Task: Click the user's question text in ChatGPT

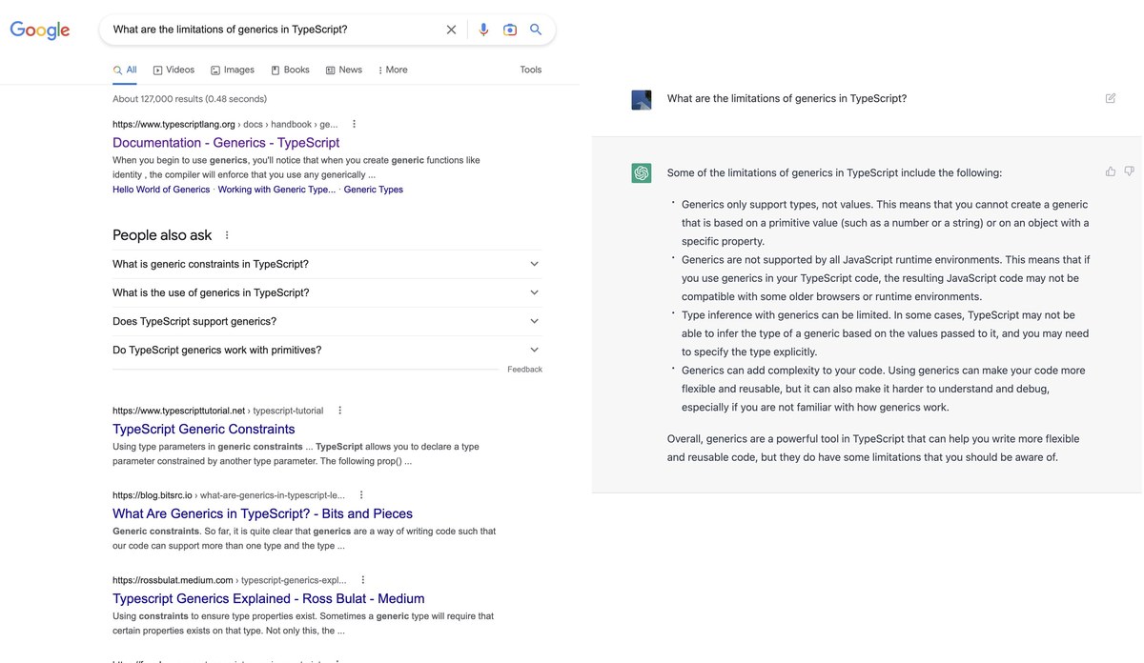Action: pyautogui.click(x=786, y=98)
